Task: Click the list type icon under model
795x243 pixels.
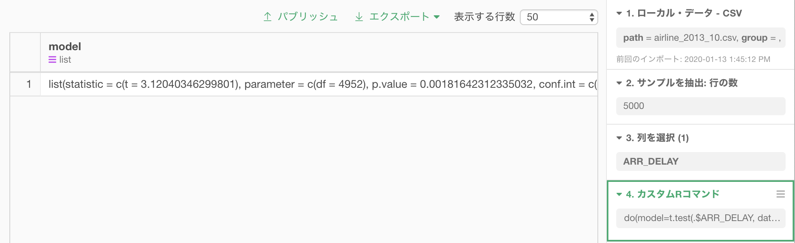Action: coord(52,60)
